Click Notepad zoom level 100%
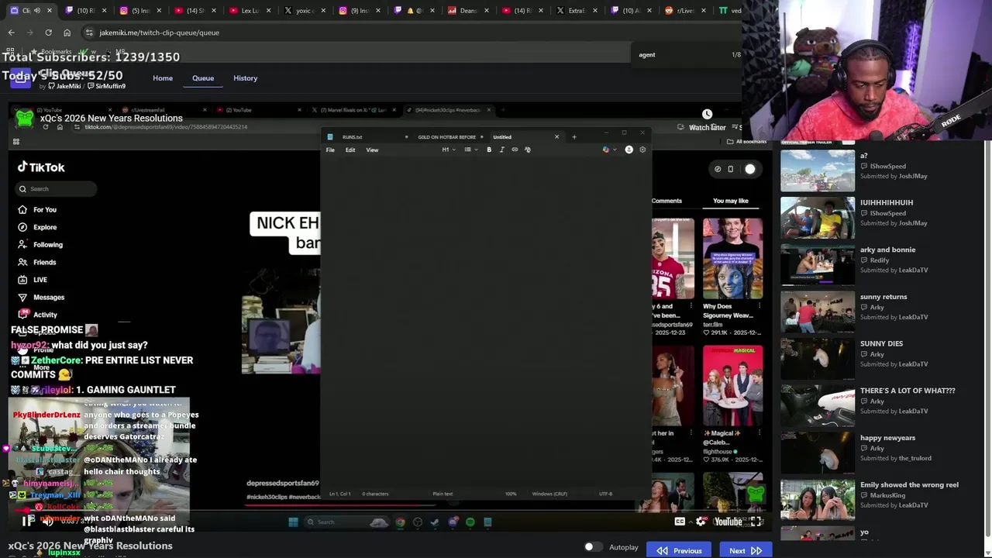992x558 pixels. 511,494
